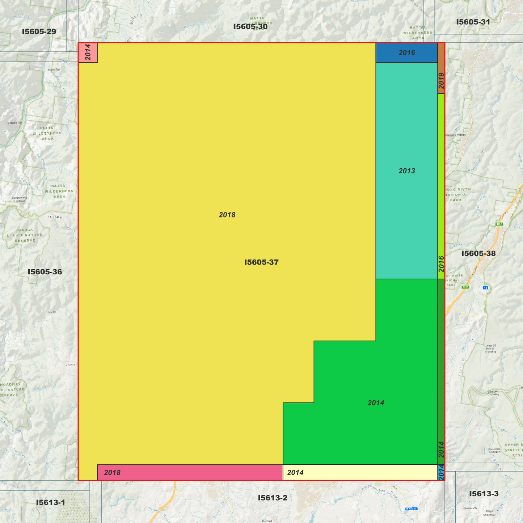
Task: Click the I5605-29 map tile
Action: (39, 31)
